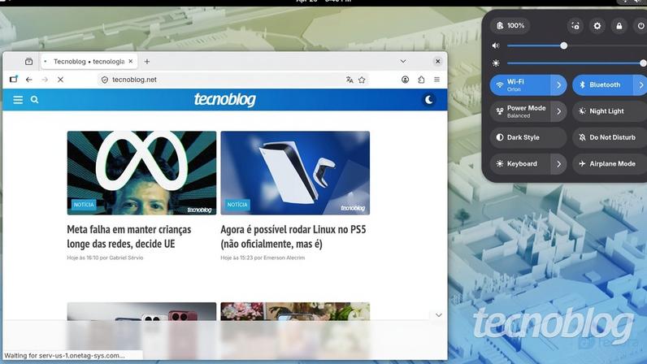The width and height of the screenshot is (647, 364).
Task: Toggle the Power Mode Balanced button
Action: (520, 111)
